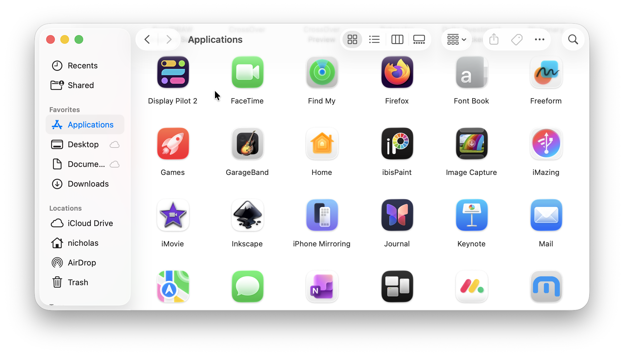Viewport: 624px width, 356px height.
Task: Open Desktop in the sidebar
Action: [85, 144]
